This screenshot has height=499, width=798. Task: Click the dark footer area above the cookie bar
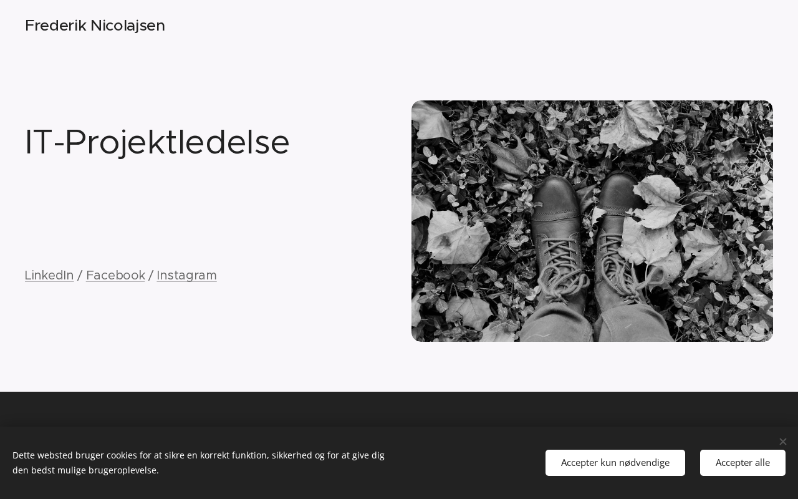399,409
